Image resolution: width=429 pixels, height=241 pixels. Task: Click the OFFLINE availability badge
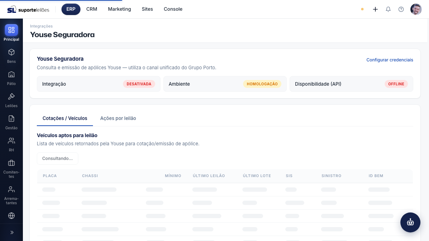pos(396,84)
